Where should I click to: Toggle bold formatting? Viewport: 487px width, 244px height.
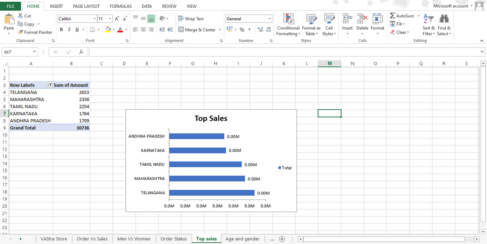61,29
